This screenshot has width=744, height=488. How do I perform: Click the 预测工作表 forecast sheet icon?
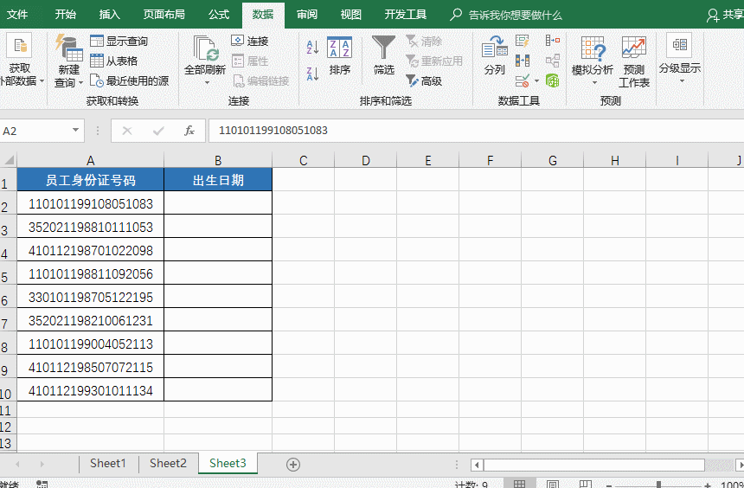[x=633, y=61]
